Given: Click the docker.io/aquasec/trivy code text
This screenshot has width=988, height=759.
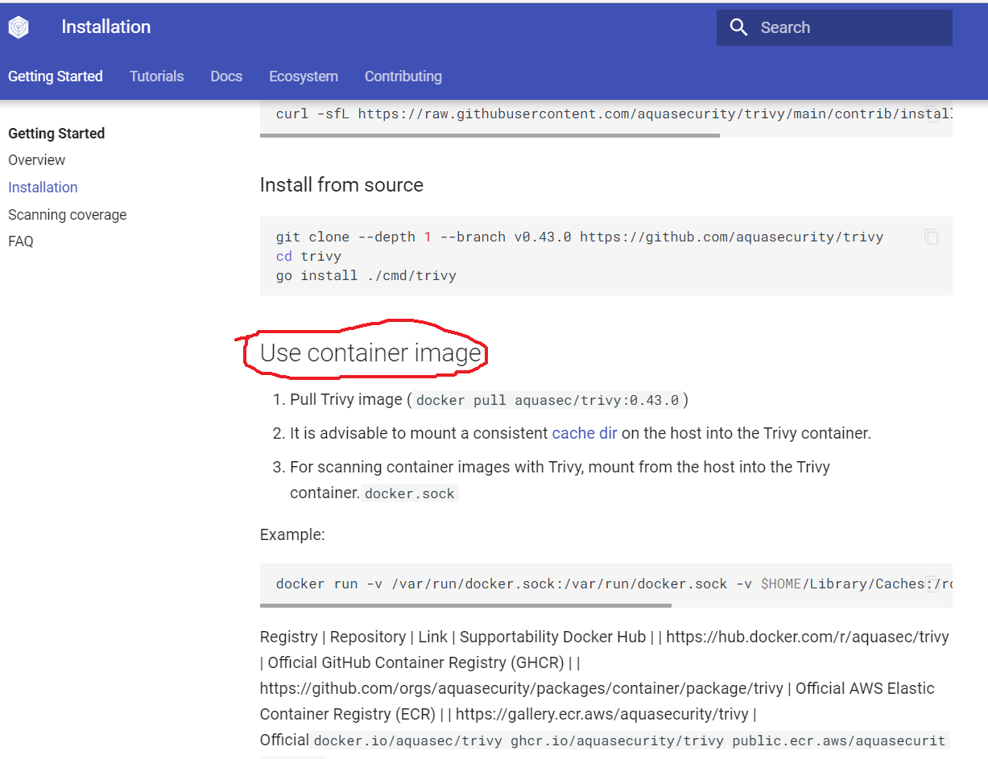Looking at the screenshot, I should (409, 740).
